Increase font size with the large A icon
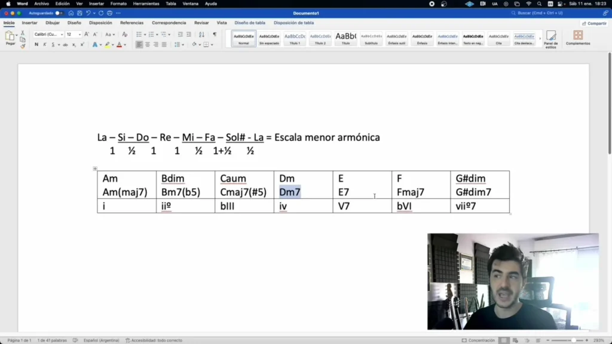The height and width of the screenshot is (344, 612). pyautogui.click(x=87, y=34)
